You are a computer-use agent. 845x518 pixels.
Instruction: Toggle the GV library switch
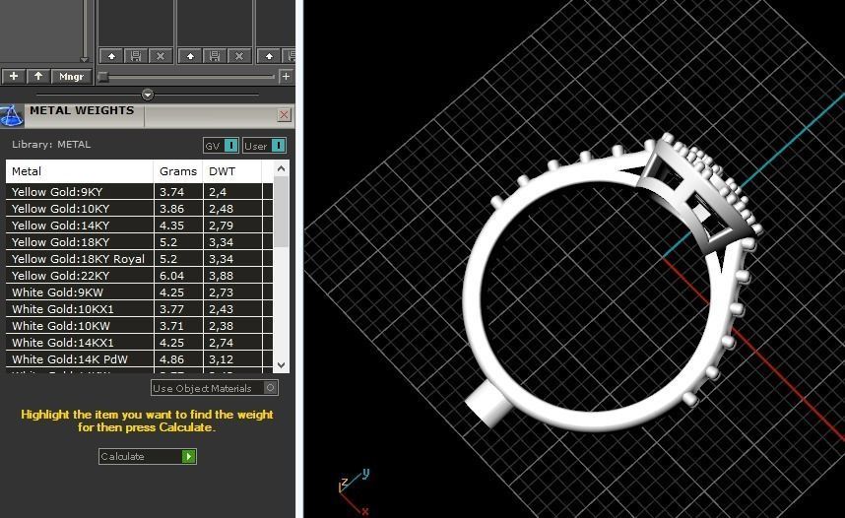(221, 146)
